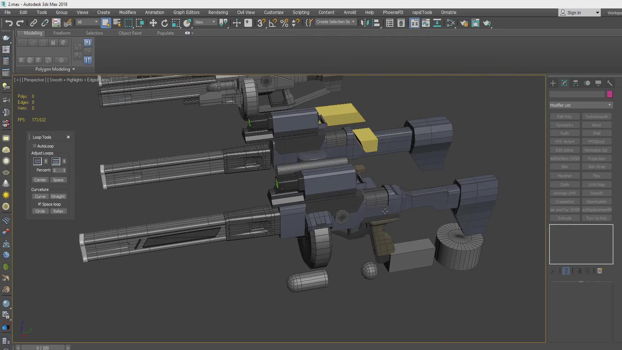
Task: Uncheck the Space loop checkbox
Action: [x=40, y=204]
